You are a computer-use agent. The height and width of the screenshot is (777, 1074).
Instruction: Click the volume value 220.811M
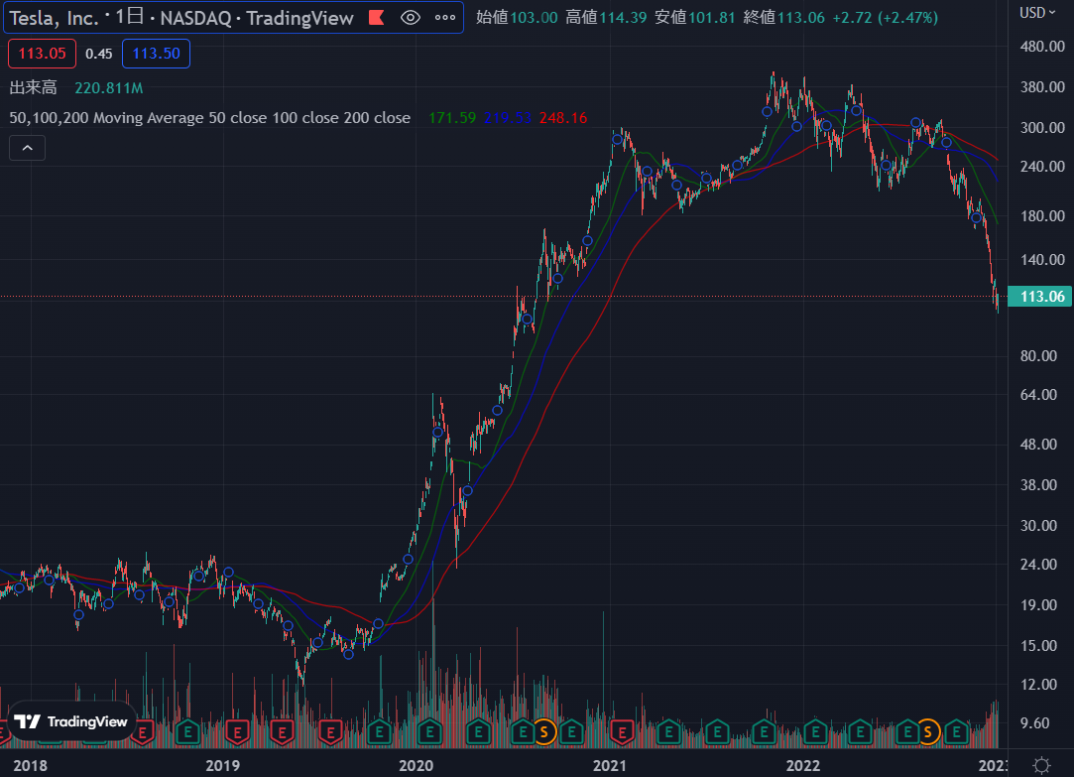[109, 87]
